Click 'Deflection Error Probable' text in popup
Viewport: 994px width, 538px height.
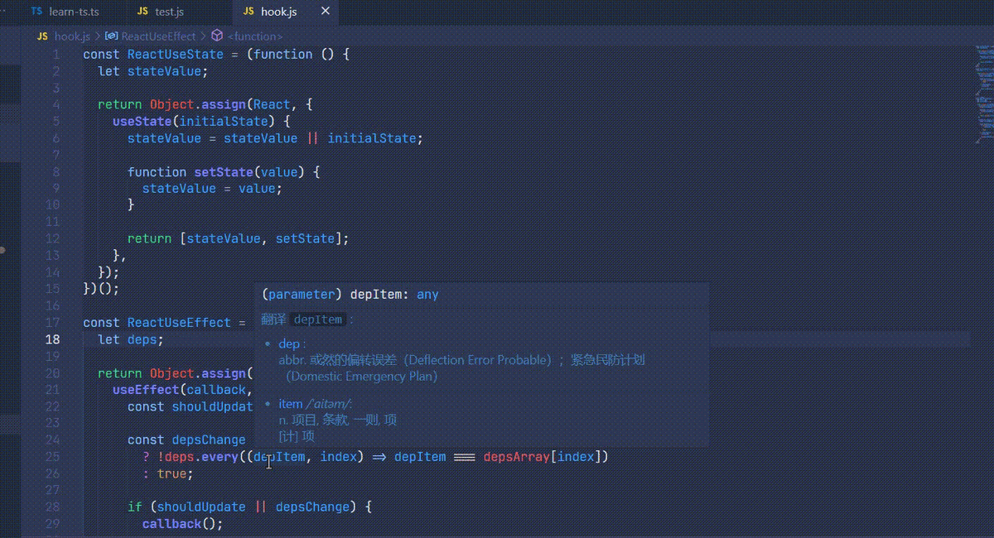[x=480, y=360]
